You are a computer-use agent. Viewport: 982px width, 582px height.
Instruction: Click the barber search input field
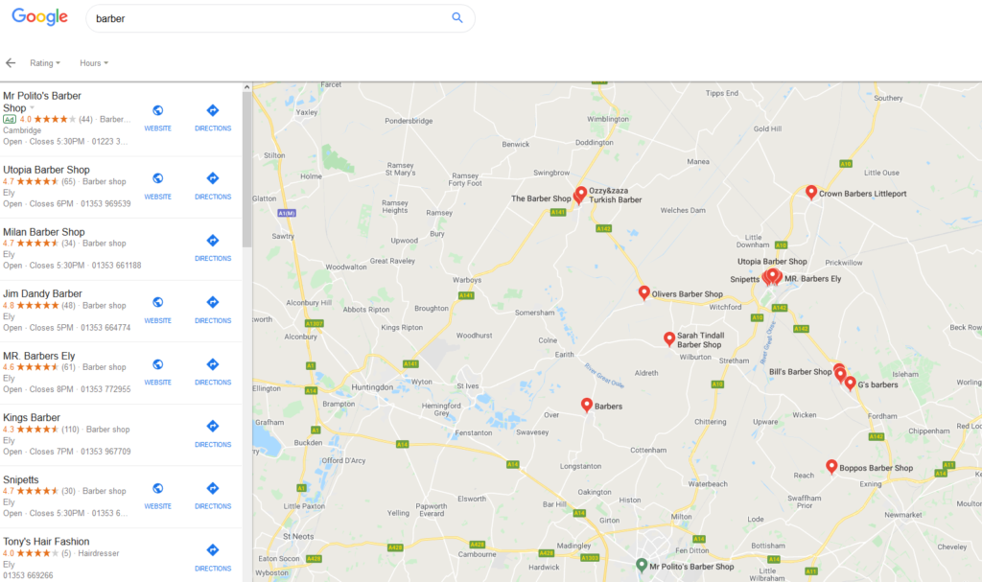coord(269,17)
